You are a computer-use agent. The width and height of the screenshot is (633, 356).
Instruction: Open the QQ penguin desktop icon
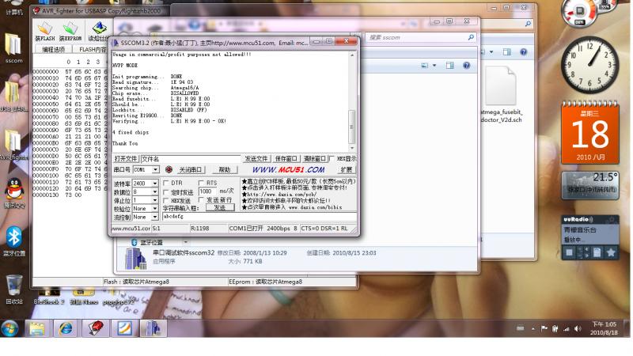[x=13, y=190]
